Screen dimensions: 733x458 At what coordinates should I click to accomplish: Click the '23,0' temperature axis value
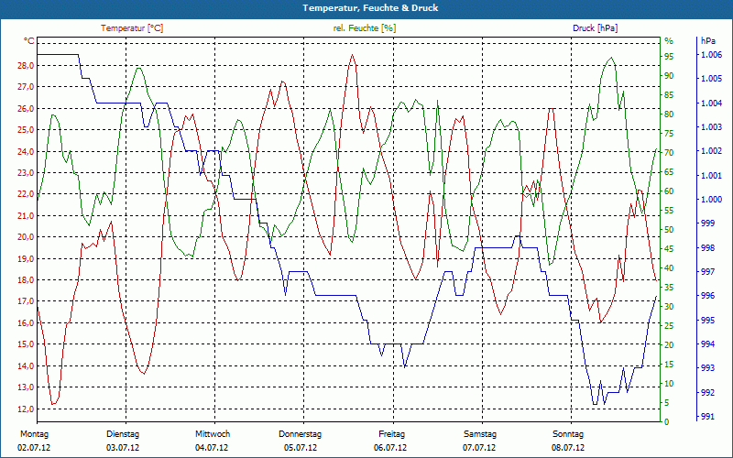[26, 173]
